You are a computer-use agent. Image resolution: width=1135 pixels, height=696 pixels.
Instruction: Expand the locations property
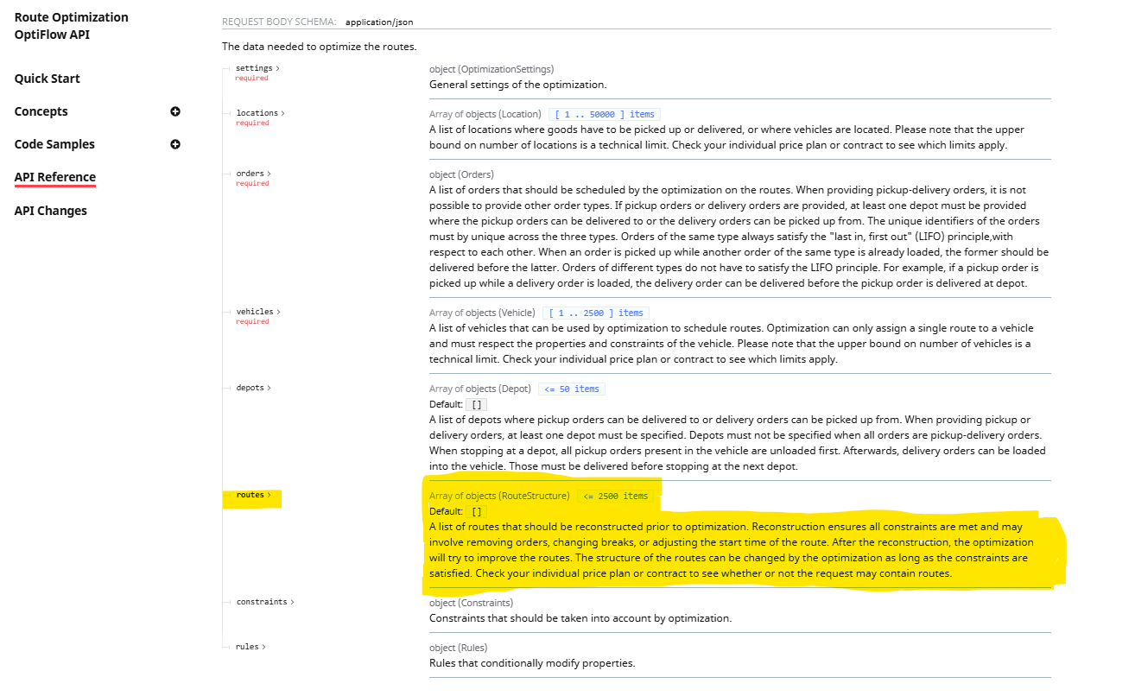(260, 113)
